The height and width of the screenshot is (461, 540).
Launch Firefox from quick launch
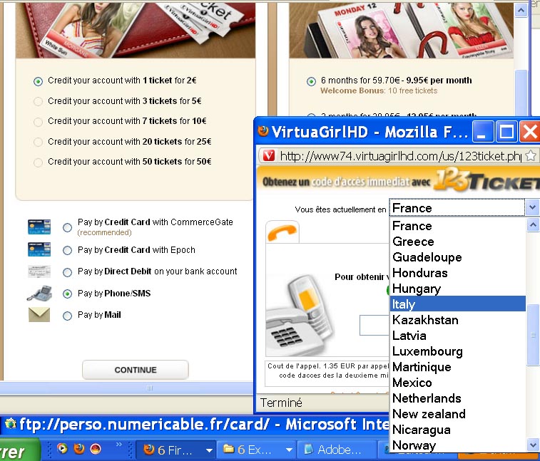tap(79, 448)
